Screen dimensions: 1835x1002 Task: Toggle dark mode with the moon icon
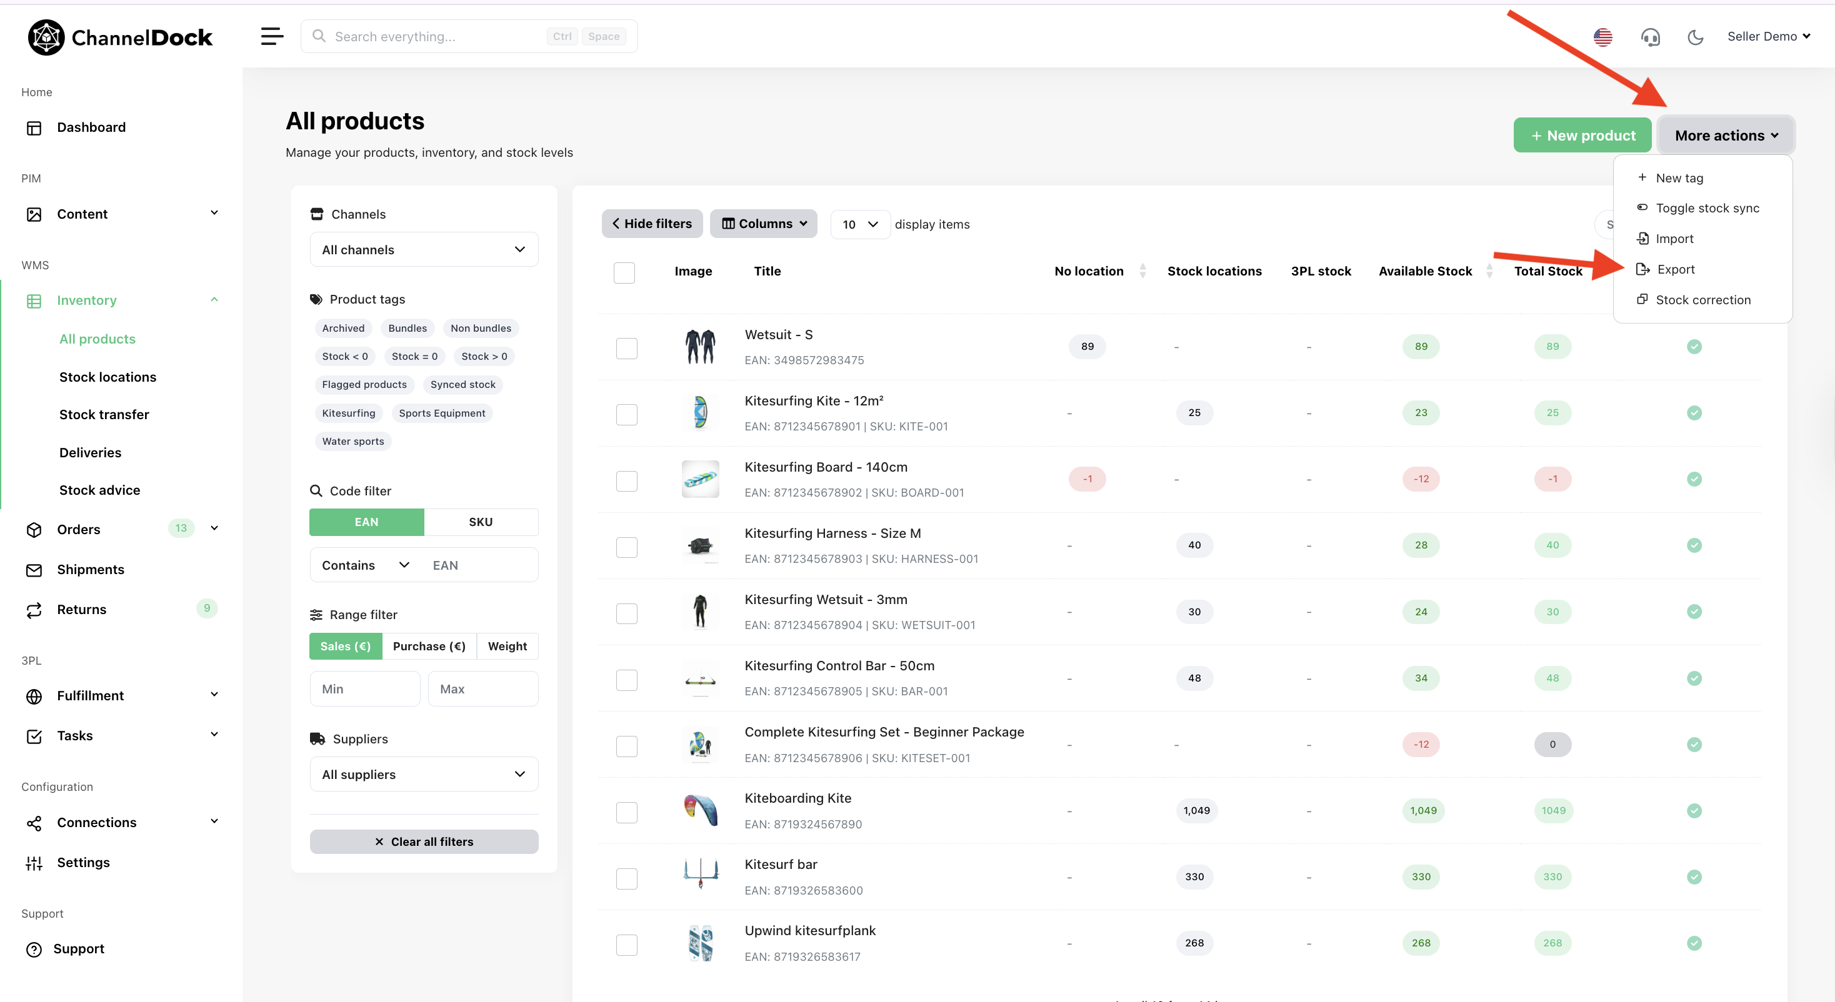1696,37
